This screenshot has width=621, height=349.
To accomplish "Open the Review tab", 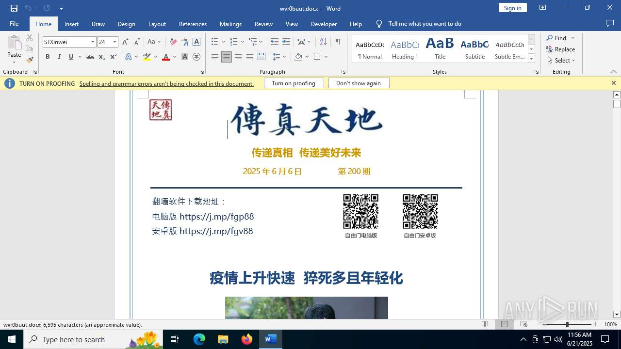I will pyautogui.click(x=263, y=24).
